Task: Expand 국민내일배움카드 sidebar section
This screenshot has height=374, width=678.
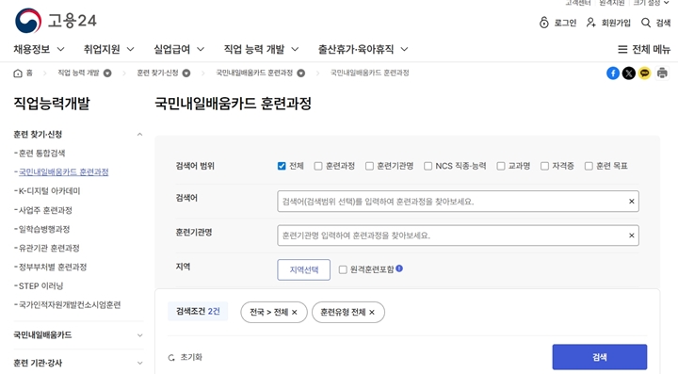Action: click(78, 335)
